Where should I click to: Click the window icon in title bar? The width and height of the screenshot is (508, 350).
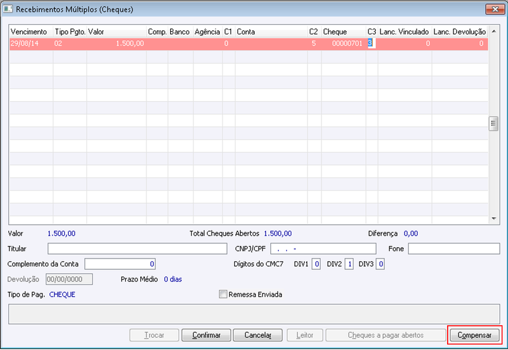coord(8,9)
